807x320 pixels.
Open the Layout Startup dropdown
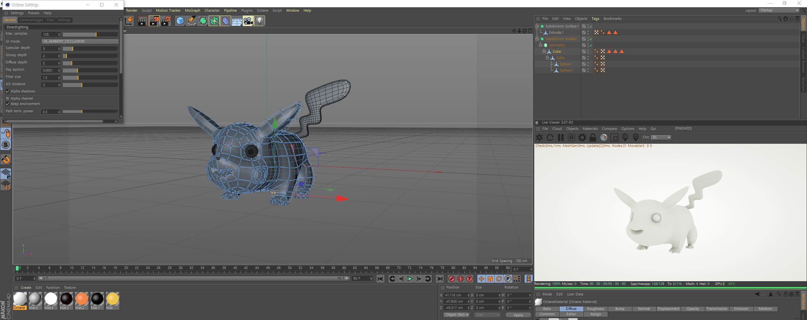(779, 10)
